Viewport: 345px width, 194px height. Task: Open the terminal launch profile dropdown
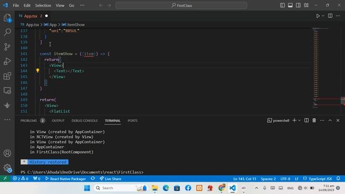click(299, 120)
